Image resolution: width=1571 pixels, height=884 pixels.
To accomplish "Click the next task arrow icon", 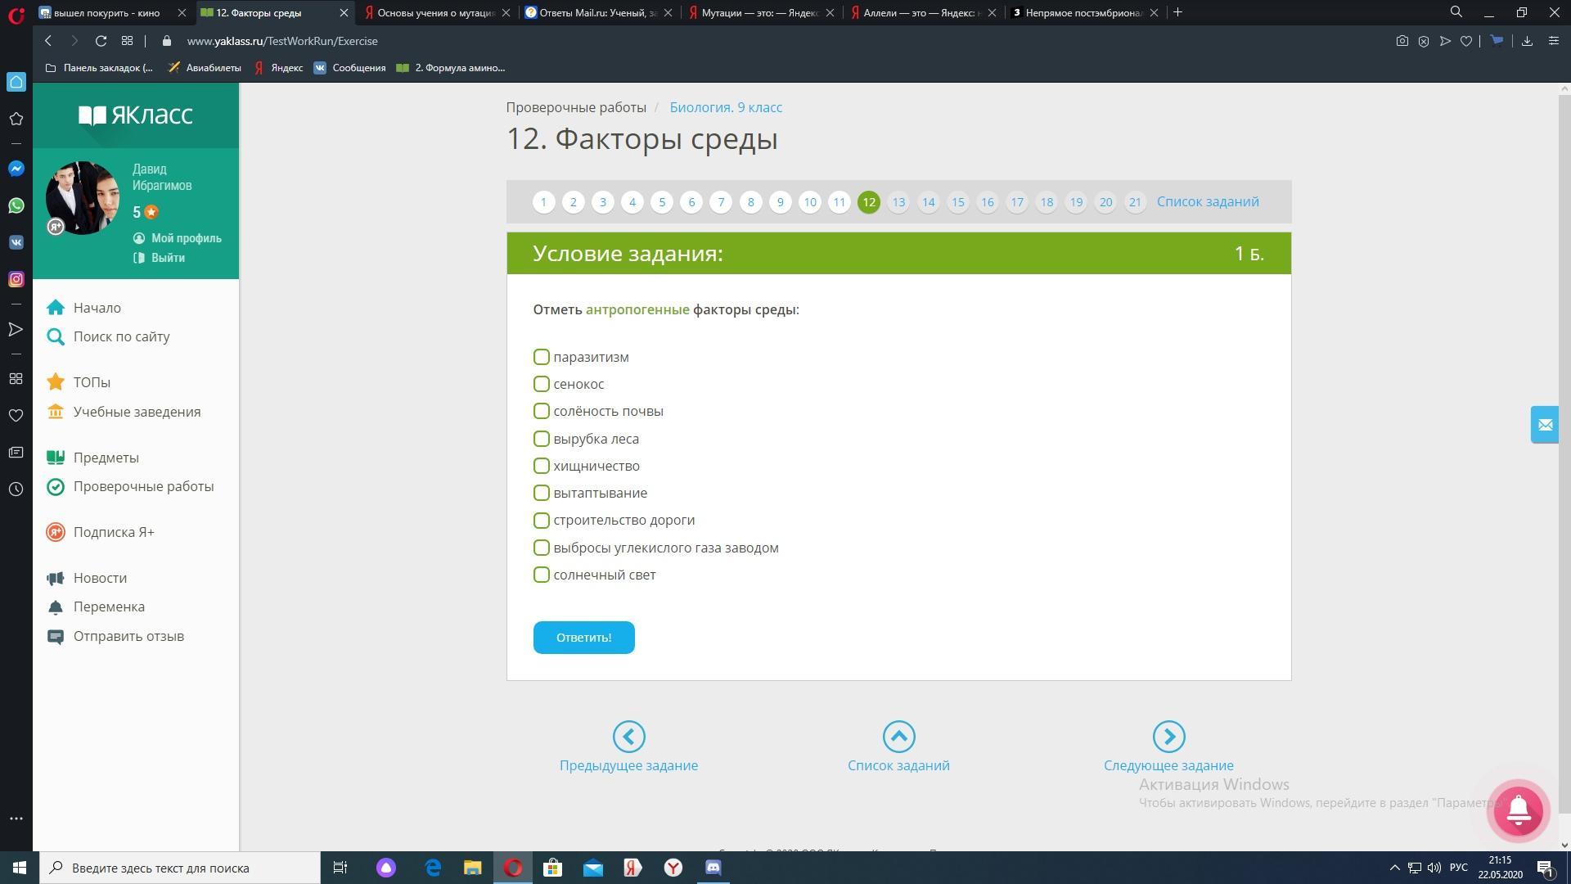I will coord(1168,737).
